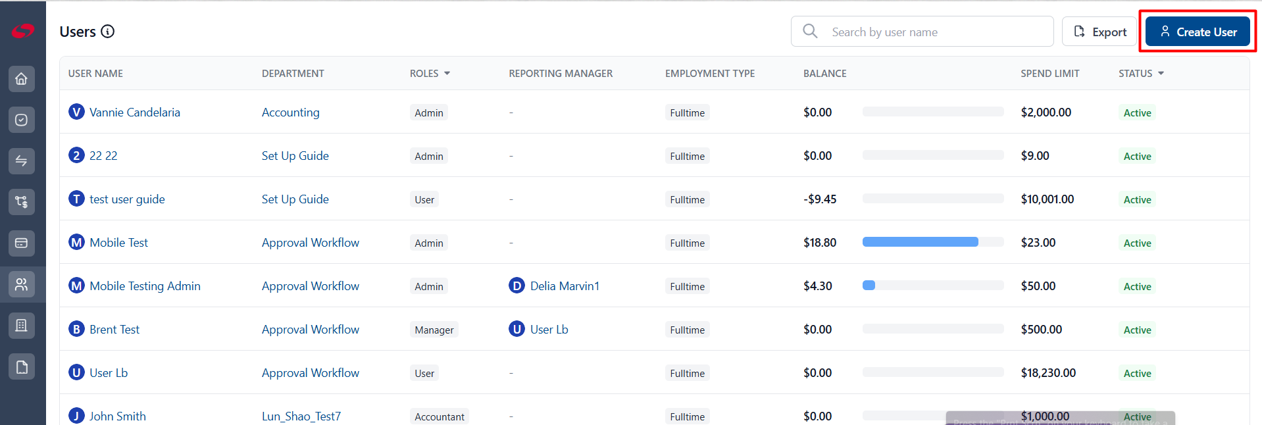Click Mobile Test's M avatar
The image size is (1262, 425).
tap(76, 242)
